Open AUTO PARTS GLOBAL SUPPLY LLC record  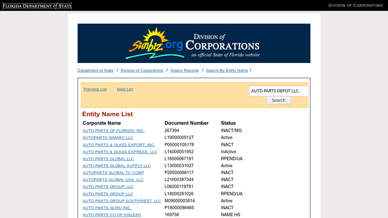click(116, 166)
